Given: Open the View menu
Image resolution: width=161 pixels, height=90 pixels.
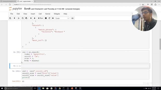Looking at the screenshot, I should click(x=25, y=14).
